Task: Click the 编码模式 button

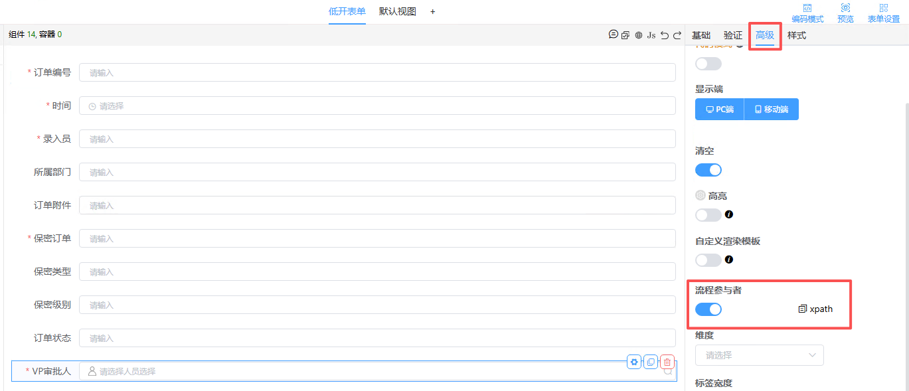Action: coord(807,13)
